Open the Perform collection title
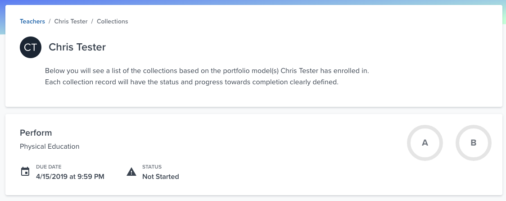Image resolution: width=506 pixels, height=201 pixels. point(36,133)
